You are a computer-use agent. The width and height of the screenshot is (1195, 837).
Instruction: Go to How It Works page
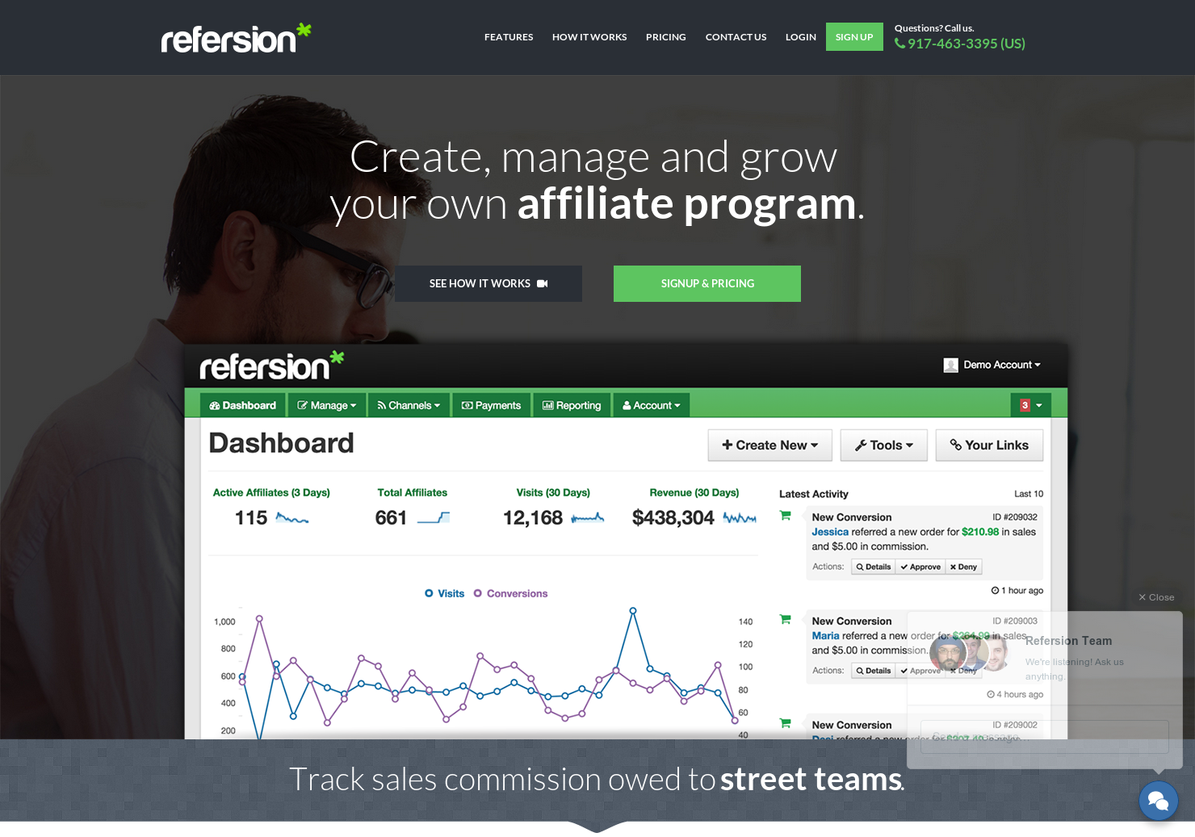[x=589, y=37]
